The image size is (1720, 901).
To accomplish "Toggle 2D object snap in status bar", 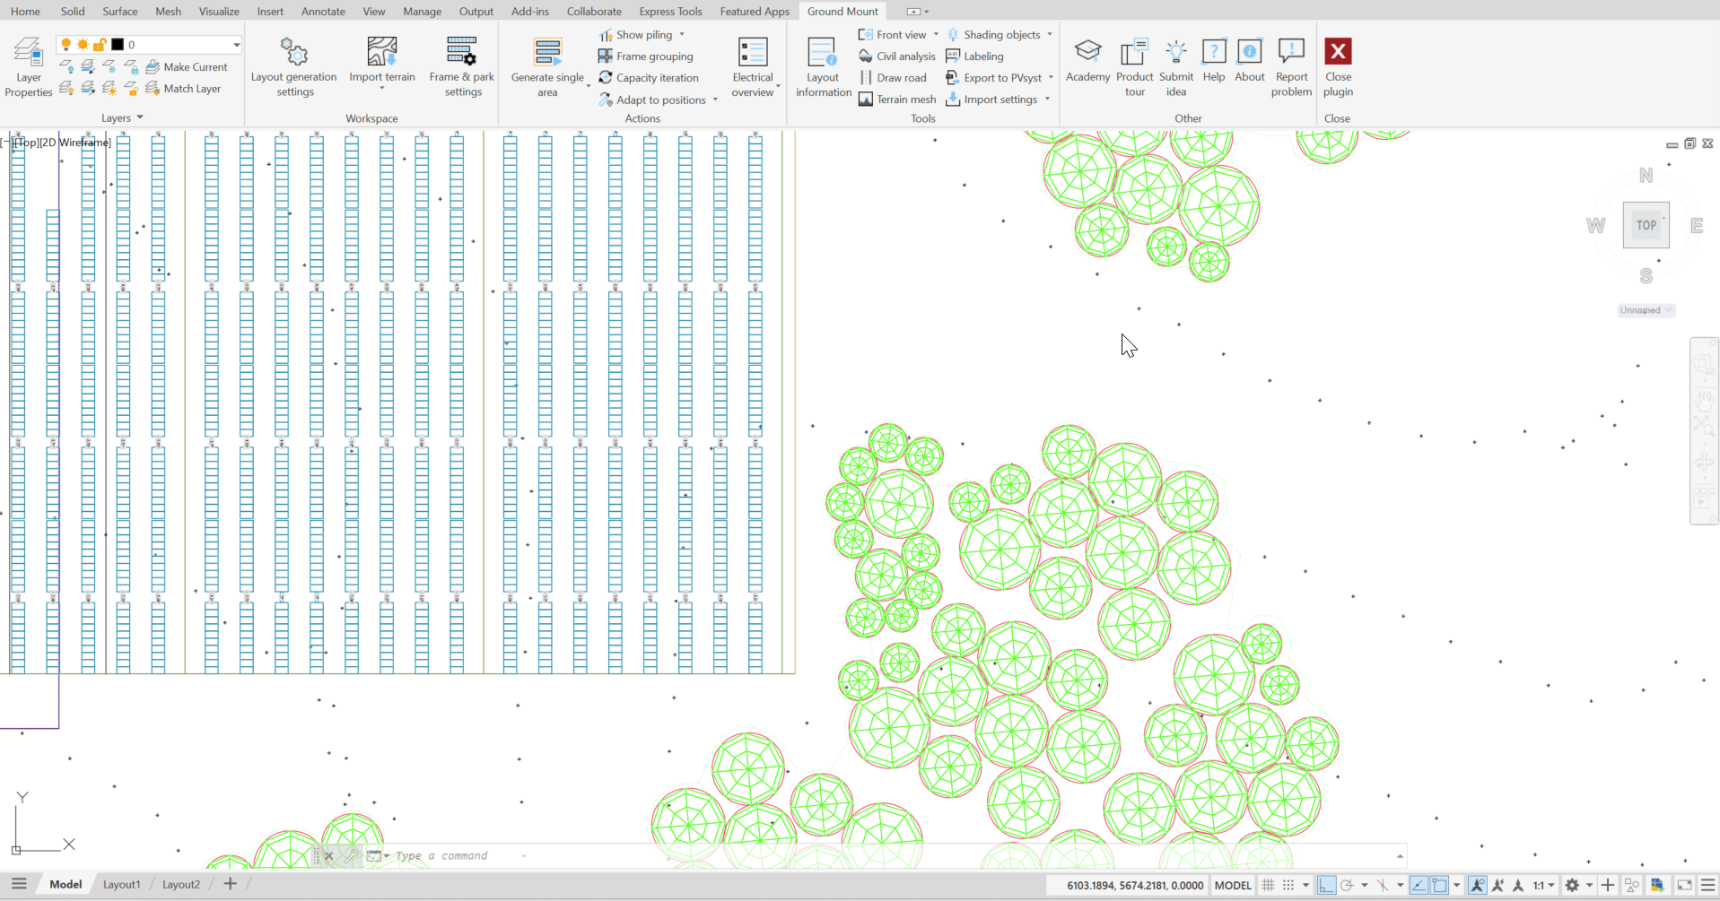I will click(x=1439, y=886).
